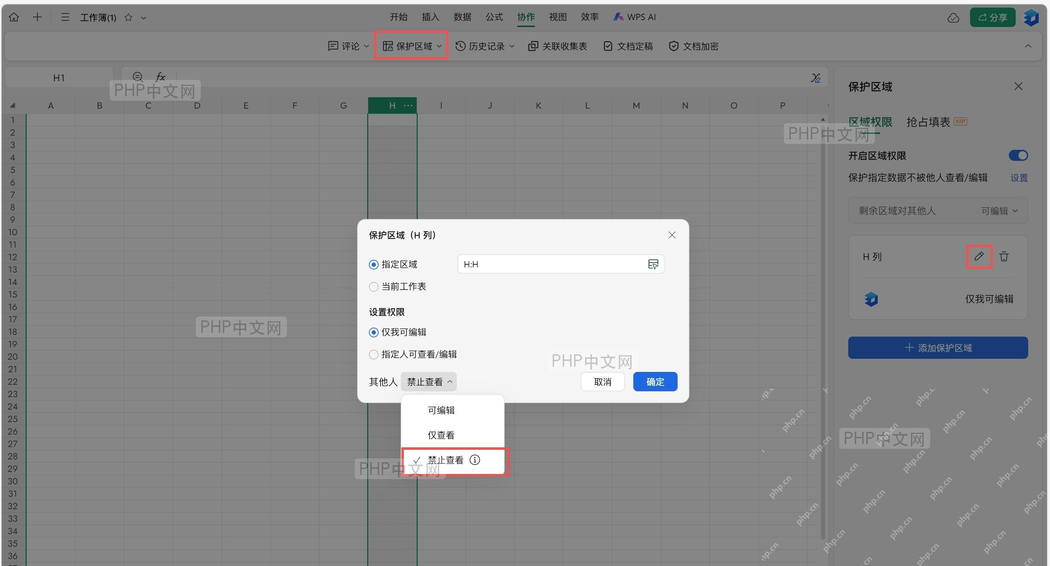Click the info icon next to 禁止查看

(474, 460)
